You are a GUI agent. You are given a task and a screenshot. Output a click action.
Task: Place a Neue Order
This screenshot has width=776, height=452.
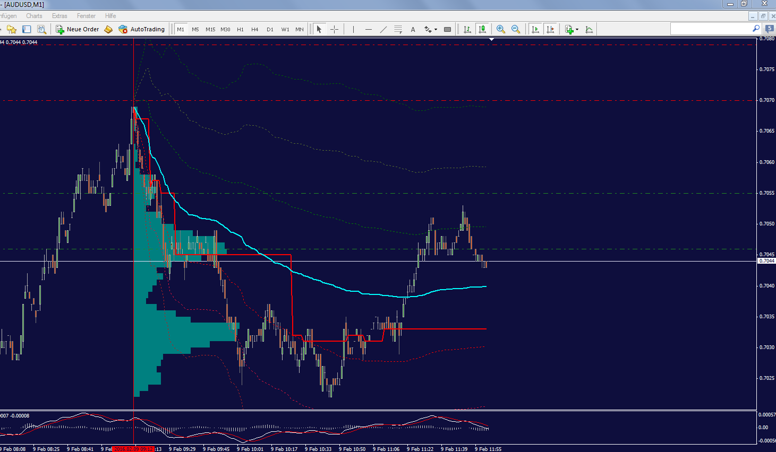(77, 29)
